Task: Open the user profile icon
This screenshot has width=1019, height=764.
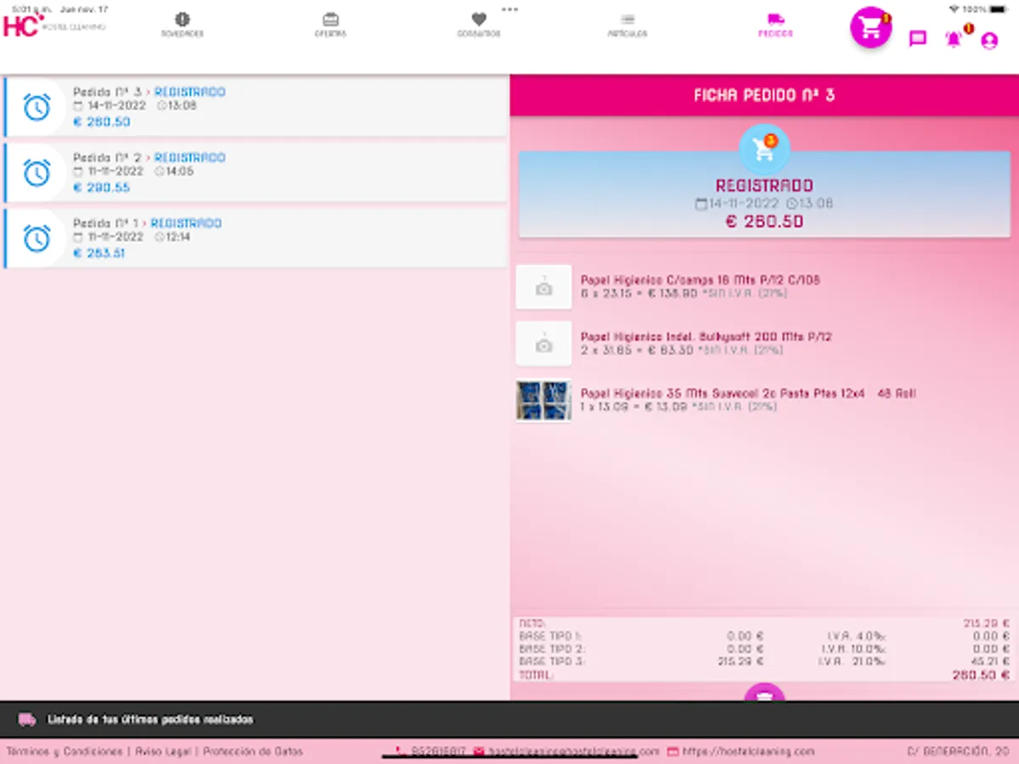Action: tap(989, 40)
